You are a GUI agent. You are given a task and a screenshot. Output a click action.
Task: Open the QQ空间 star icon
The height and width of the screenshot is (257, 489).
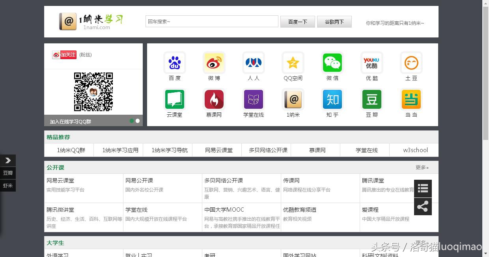pyautogui.click(x=293, y=63)
